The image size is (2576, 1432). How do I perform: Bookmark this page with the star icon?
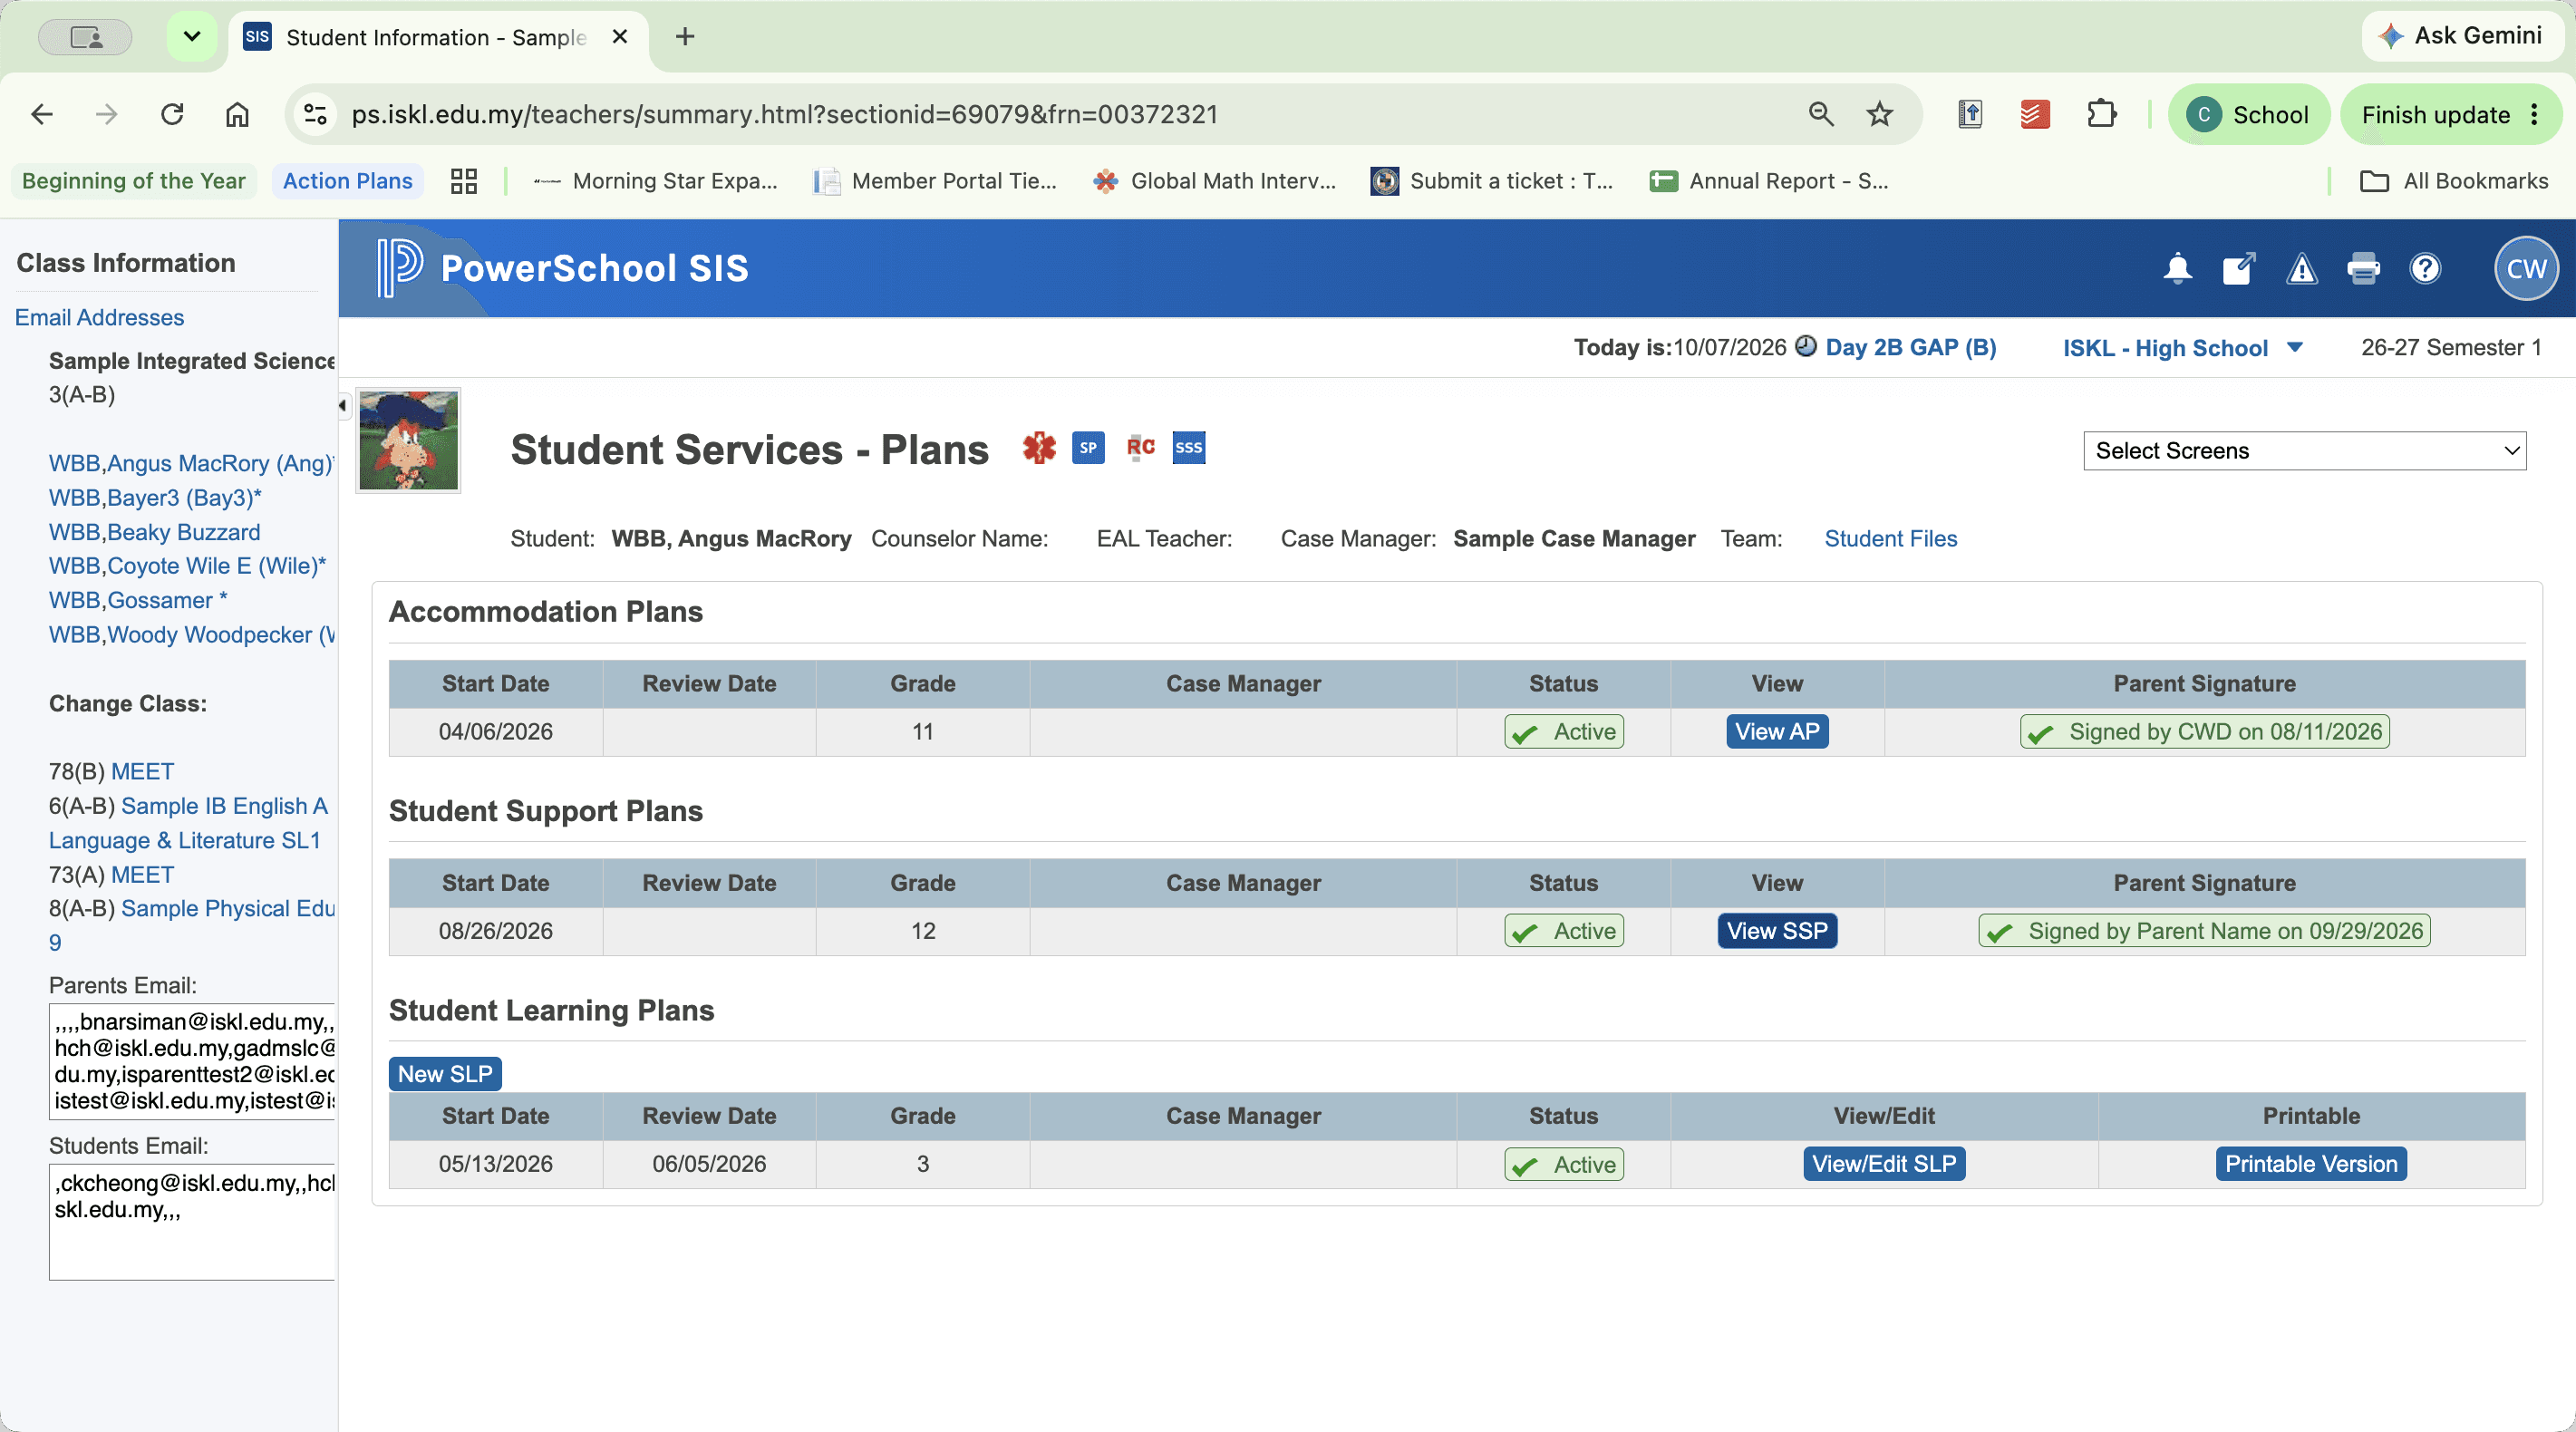pyautogui.click(x=1879, y=114)
